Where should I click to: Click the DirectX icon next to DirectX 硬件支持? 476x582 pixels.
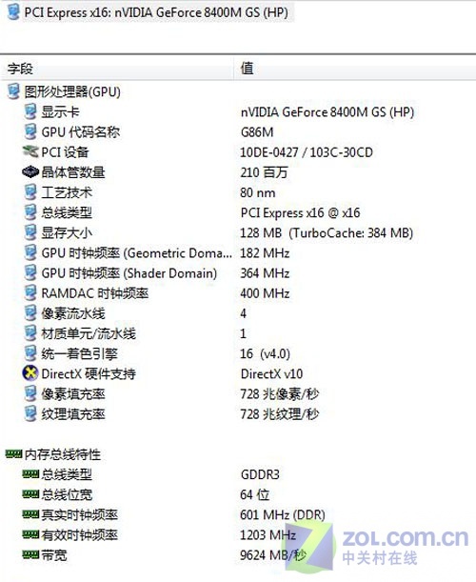point(30,373)
